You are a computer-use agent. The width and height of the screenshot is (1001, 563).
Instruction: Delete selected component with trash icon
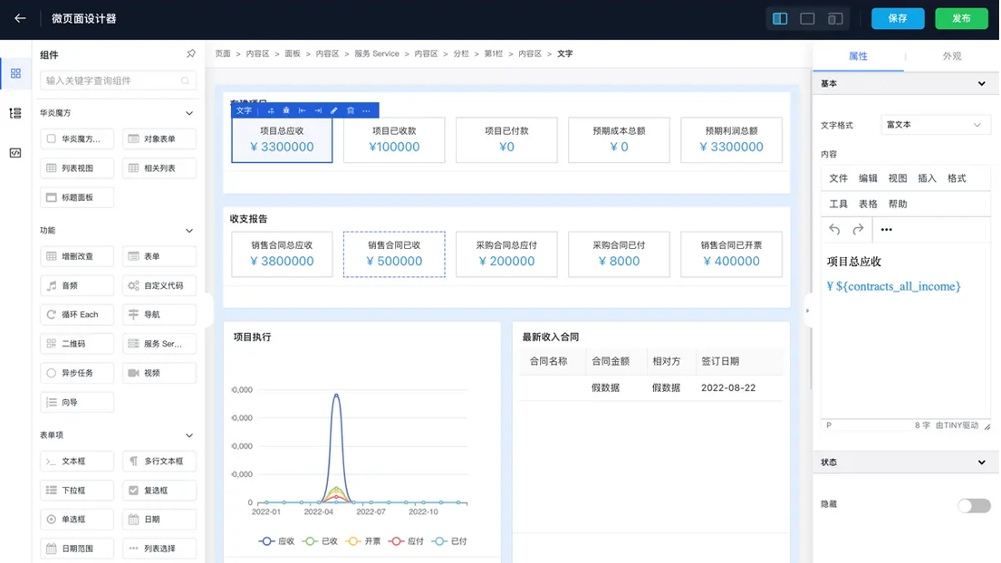(350, 110)
